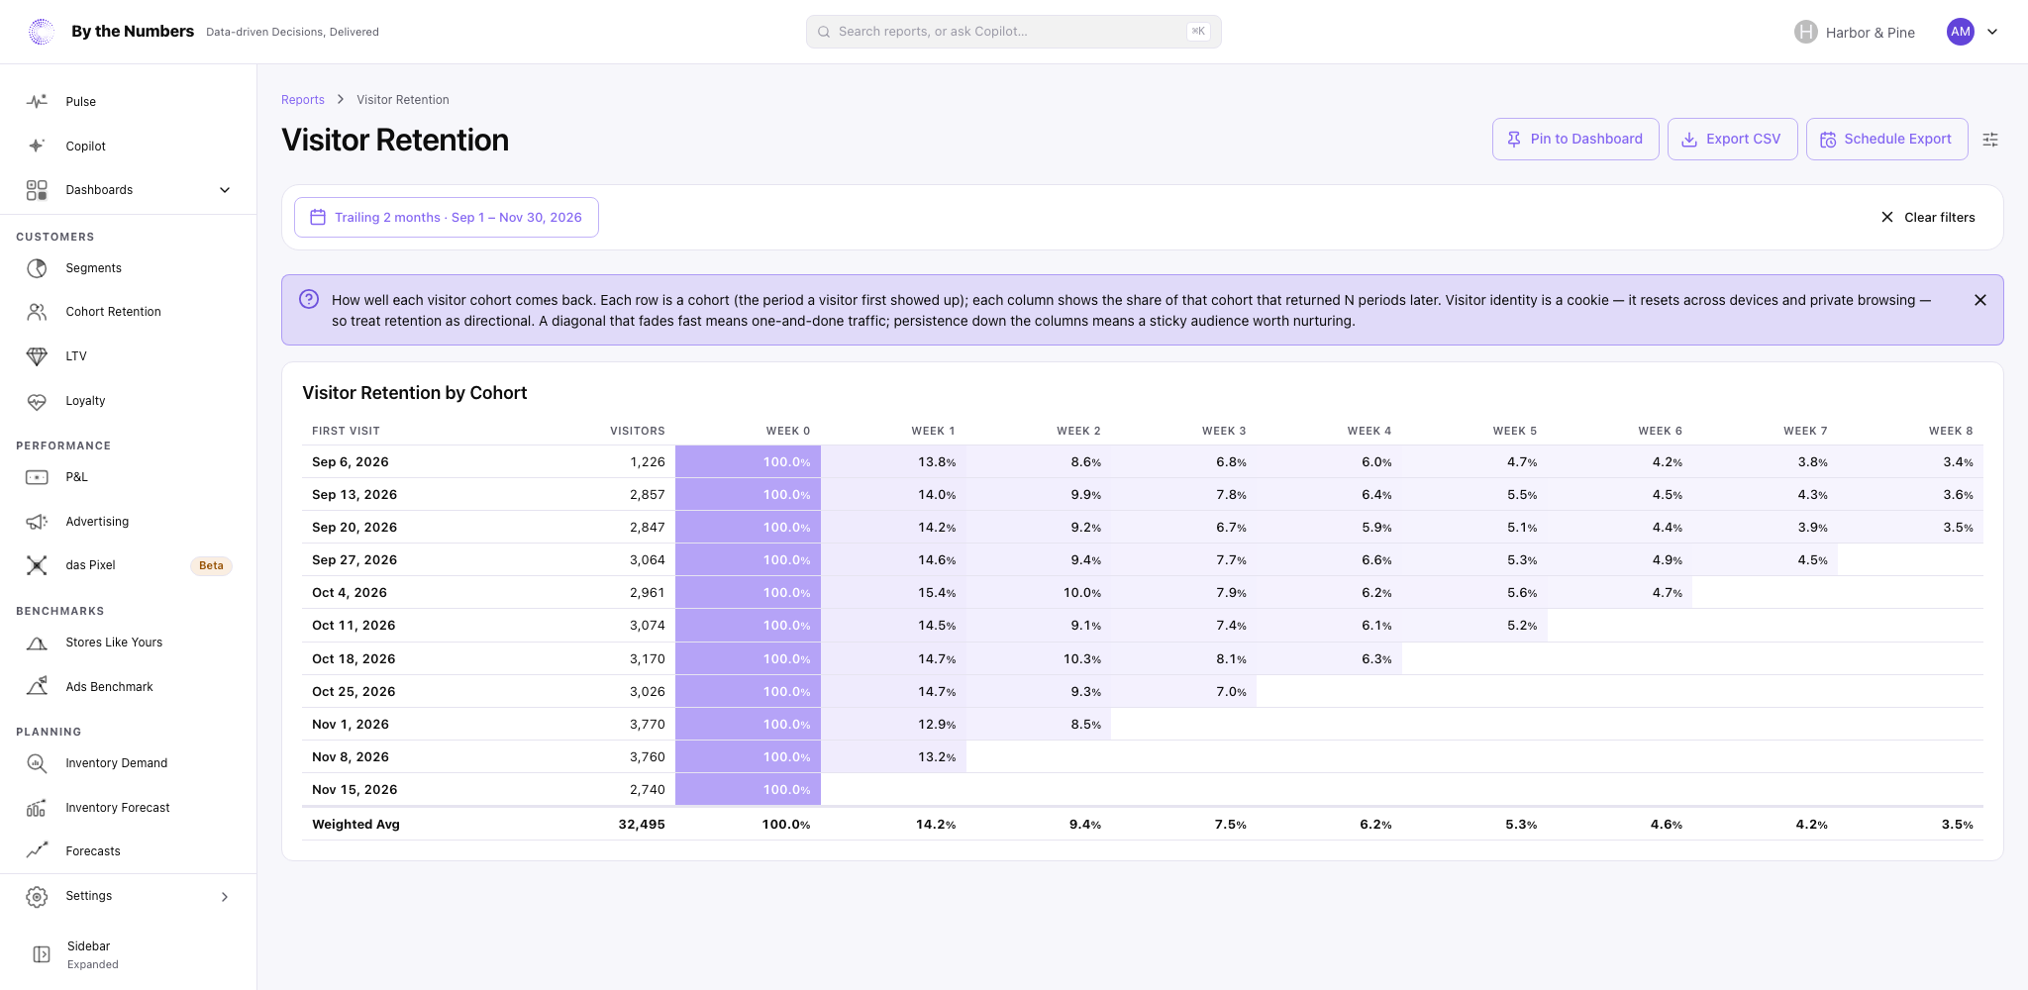Click the Sep 6, 2026 cohort row label
This screenshot has width=2028, height=990.
(x=351, y=462)
